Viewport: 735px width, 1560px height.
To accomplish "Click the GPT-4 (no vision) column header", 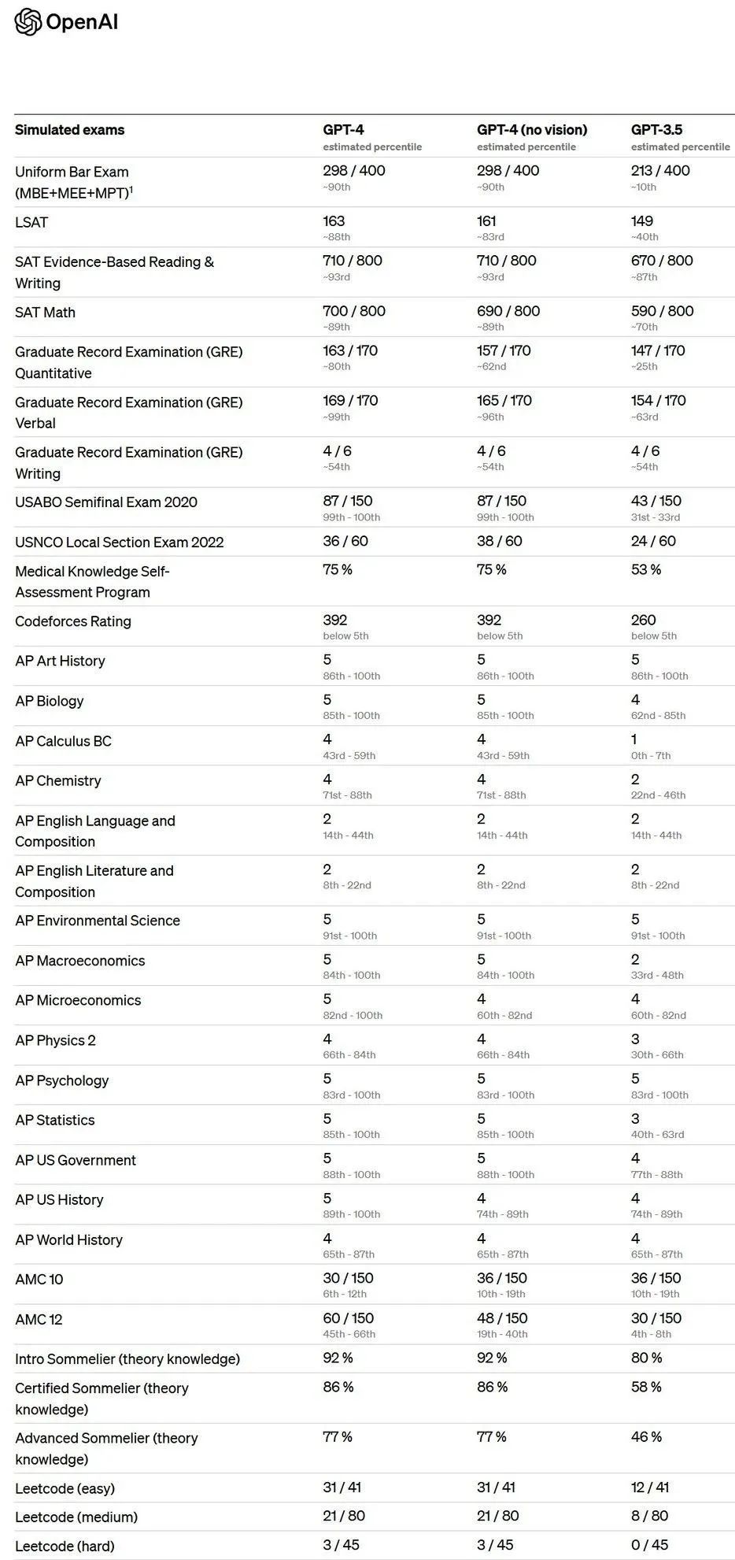I will tap(532, 130).
